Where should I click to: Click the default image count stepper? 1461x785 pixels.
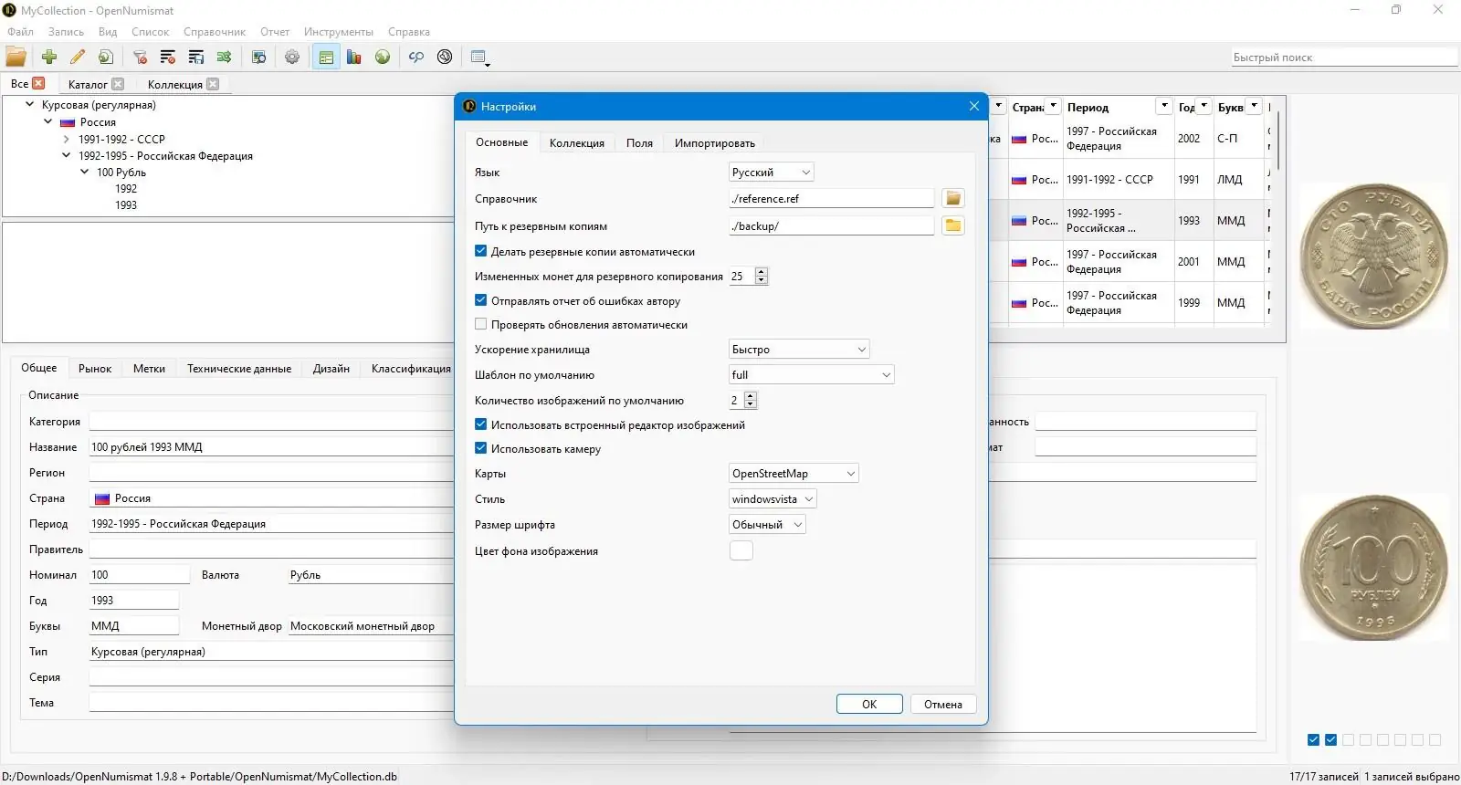pos(751,400)
